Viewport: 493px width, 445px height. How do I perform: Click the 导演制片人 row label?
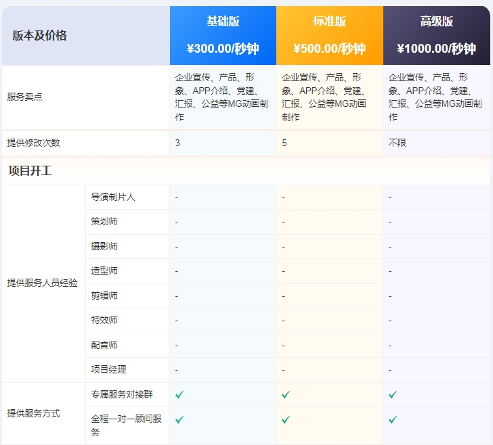click(x=113, y=197)
